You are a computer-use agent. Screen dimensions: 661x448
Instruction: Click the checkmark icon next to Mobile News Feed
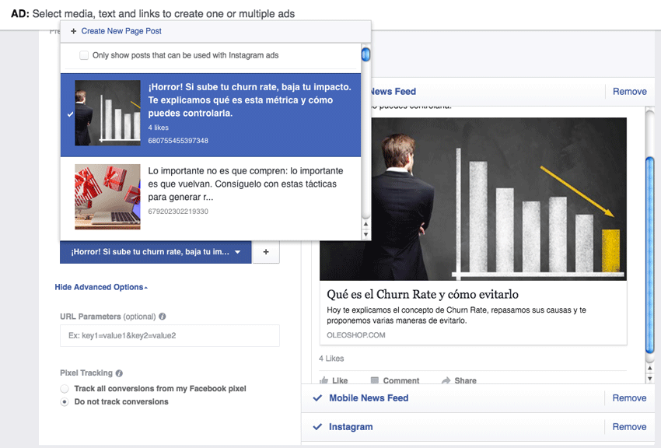click(x=317, y=398)
